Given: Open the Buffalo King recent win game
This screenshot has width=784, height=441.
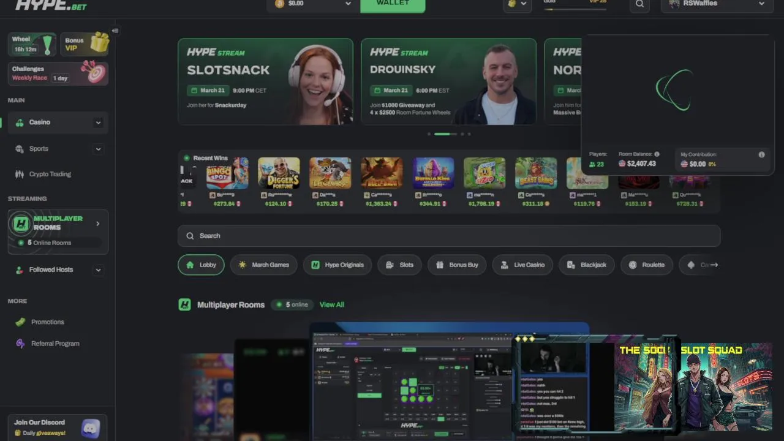Looking at the screenshot, I should 433,173.
